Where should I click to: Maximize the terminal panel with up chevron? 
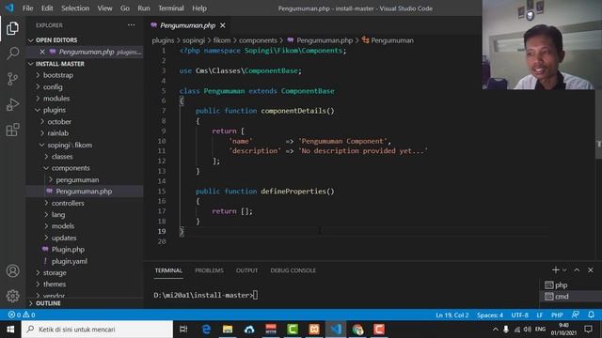[577, 270]
